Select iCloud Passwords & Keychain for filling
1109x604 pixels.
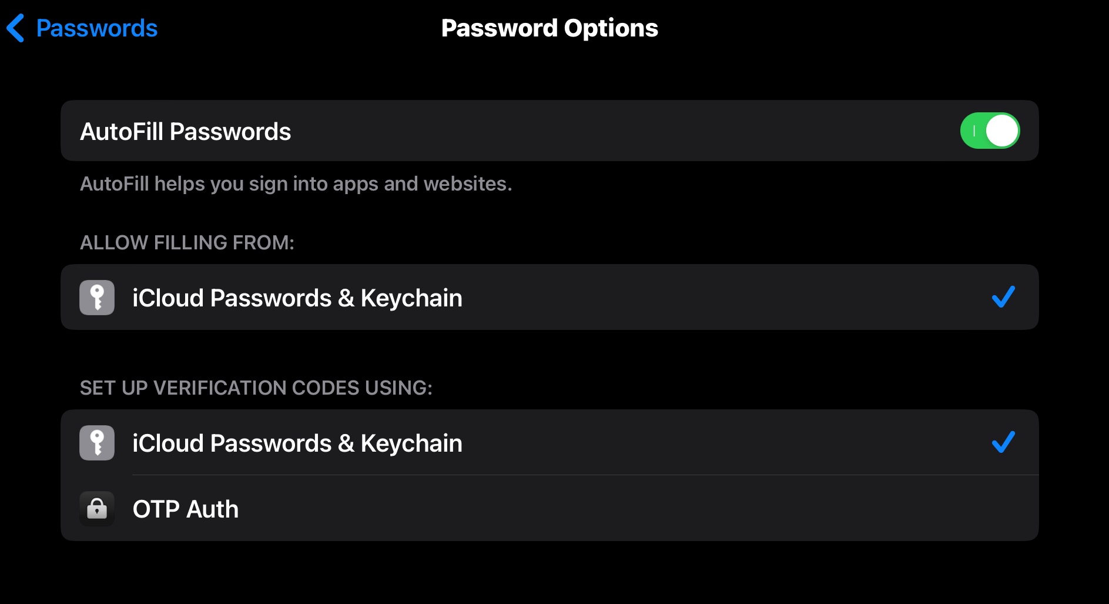pyautogui.click(x=297, y=298)
